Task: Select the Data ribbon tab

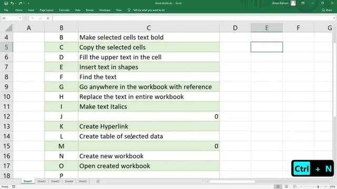Action: [77, 10]
